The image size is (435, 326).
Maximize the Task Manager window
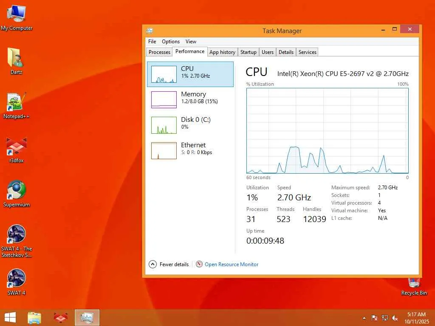[x=395, y=29]
